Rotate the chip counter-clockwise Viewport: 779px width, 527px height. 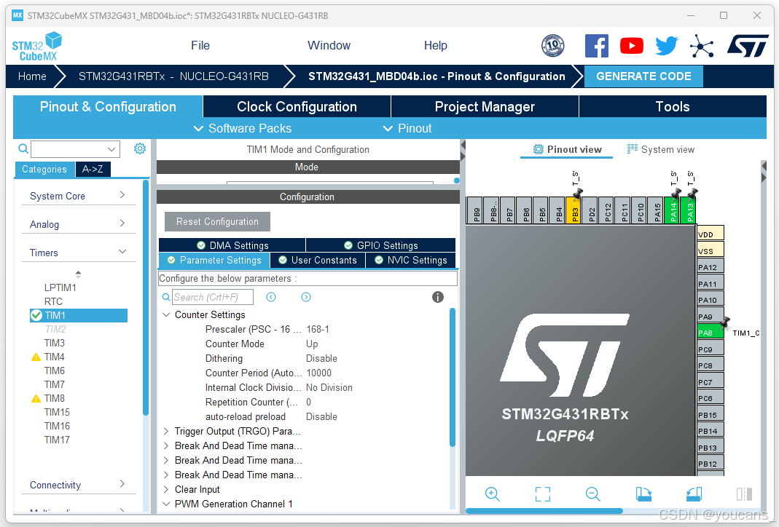[694, 494]
